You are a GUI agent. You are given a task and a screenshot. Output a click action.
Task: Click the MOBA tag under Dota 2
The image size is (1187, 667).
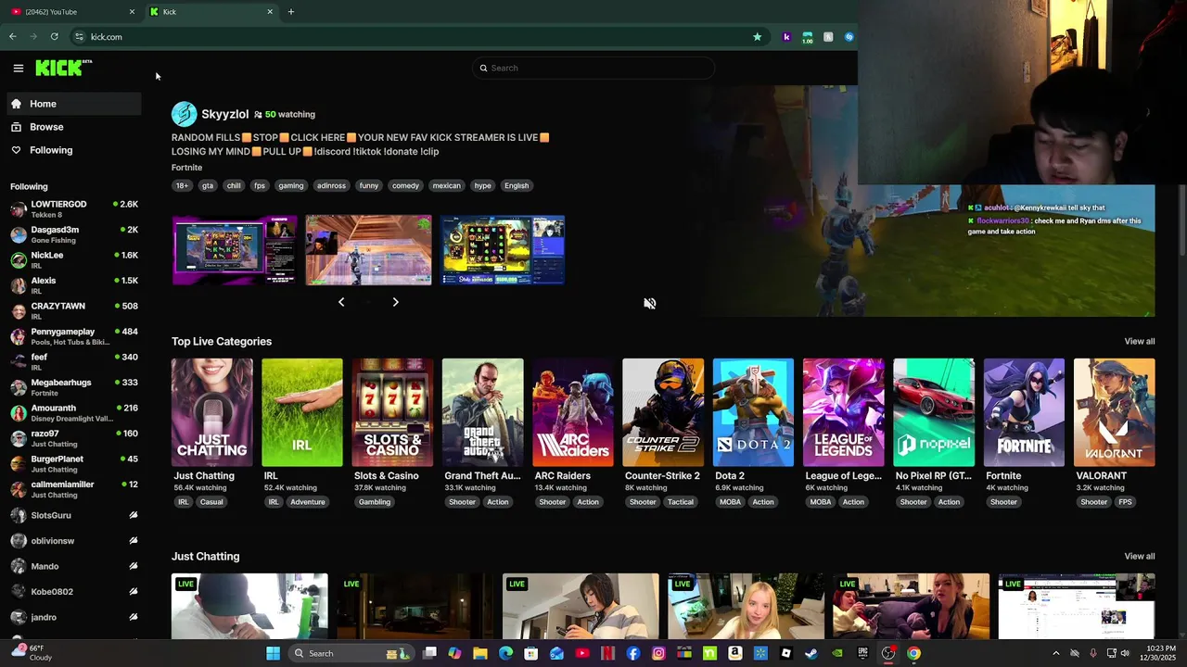(x=730, y=502)
